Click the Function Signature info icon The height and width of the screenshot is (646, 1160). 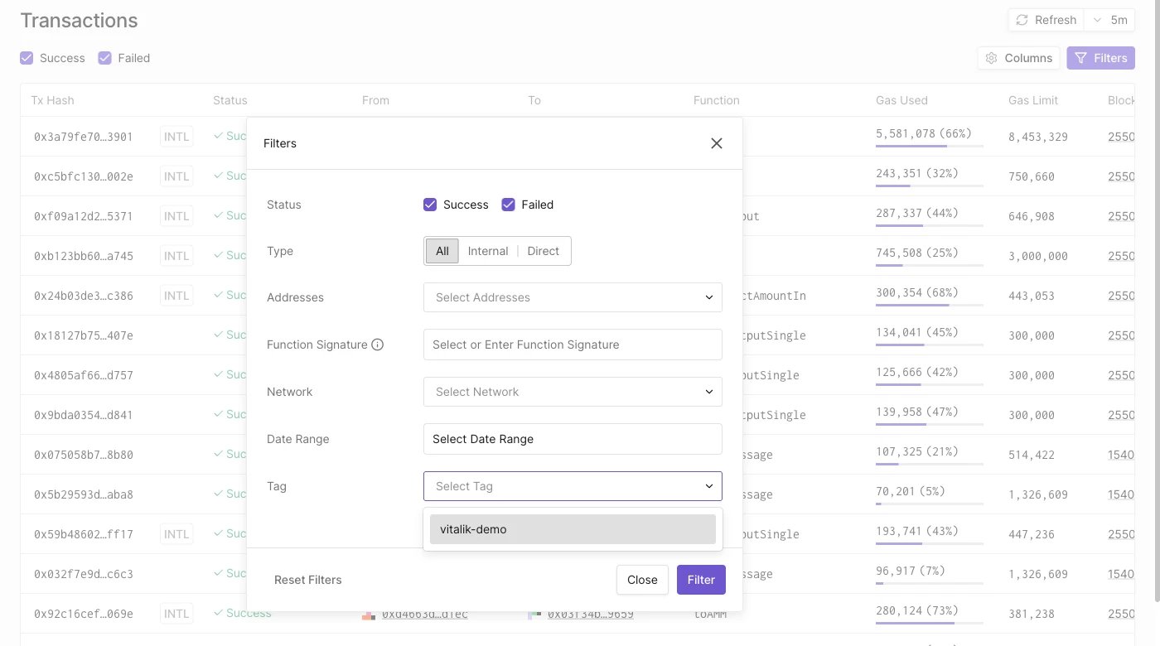(378, 345)
